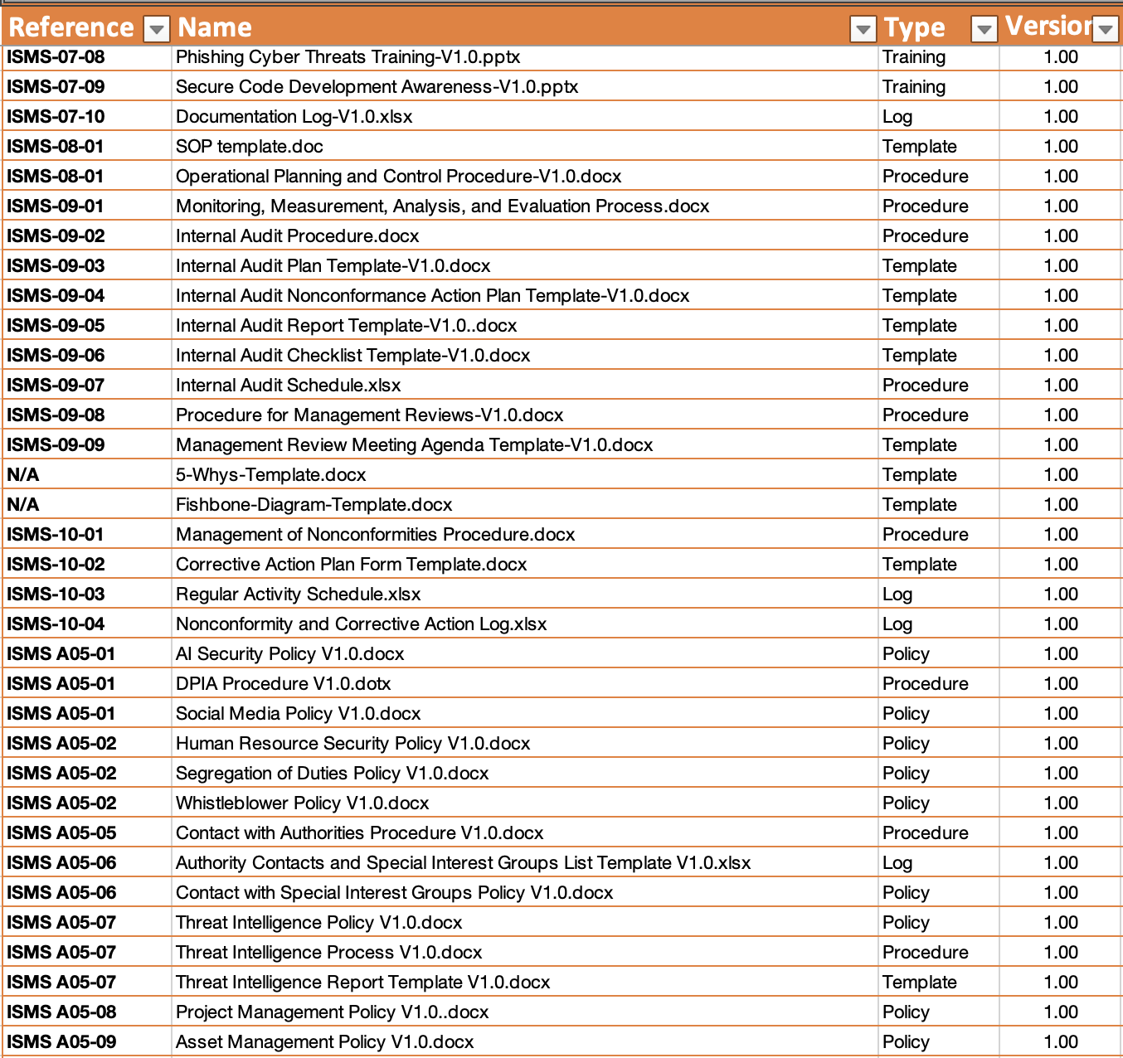Select reference cell ISMS A05-05
The height and width of the screenshot is (1058, 1123).
pos(86,833)
